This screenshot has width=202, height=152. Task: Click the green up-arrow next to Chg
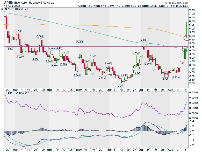click(187, 6)
